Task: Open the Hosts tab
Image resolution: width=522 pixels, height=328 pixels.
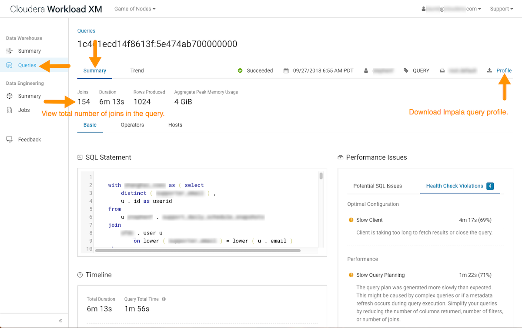Action: pyautogui.click(x=175, y=125)
